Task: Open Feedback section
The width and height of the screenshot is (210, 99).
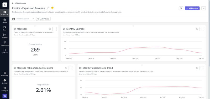Action: point(5,51)
